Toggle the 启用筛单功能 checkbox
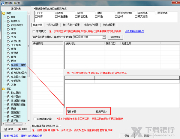The width and height of the screenshot is (180, 139). tap(35, 119)
